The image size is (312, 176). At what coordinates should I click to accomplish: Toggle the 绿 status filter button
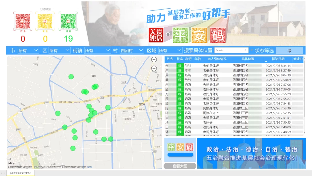[x=289, y=51]
